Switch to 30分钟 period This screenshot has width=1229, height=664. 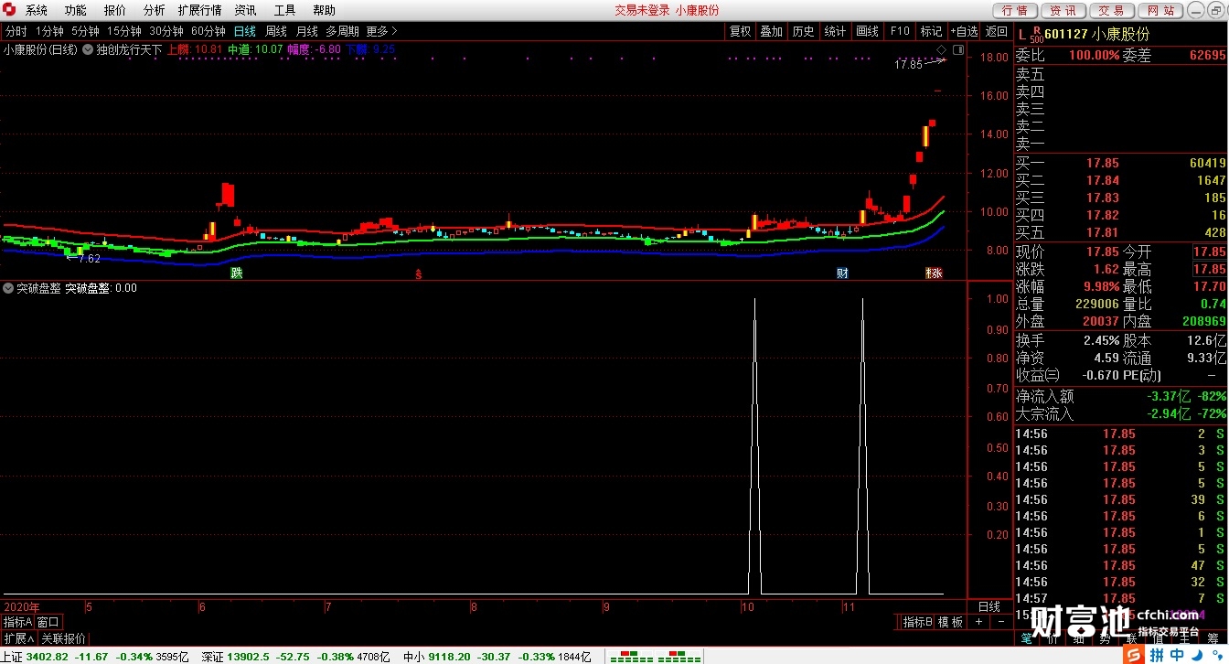pos(166,31)
